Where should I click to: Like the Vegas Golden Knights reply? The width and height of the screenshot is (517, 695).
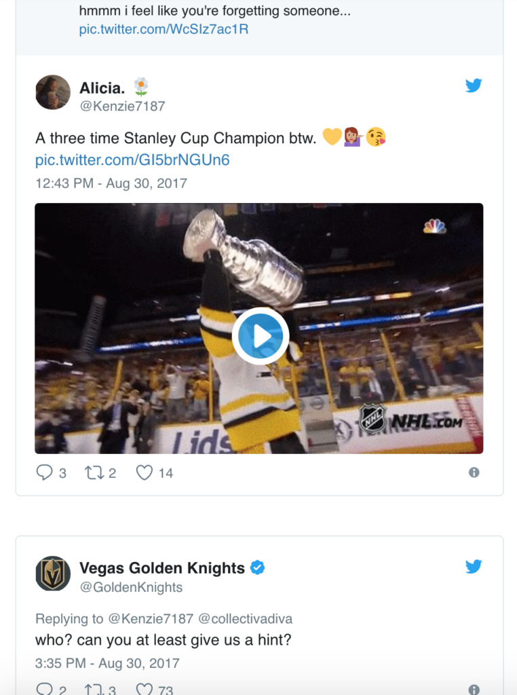tap(145, 689)
